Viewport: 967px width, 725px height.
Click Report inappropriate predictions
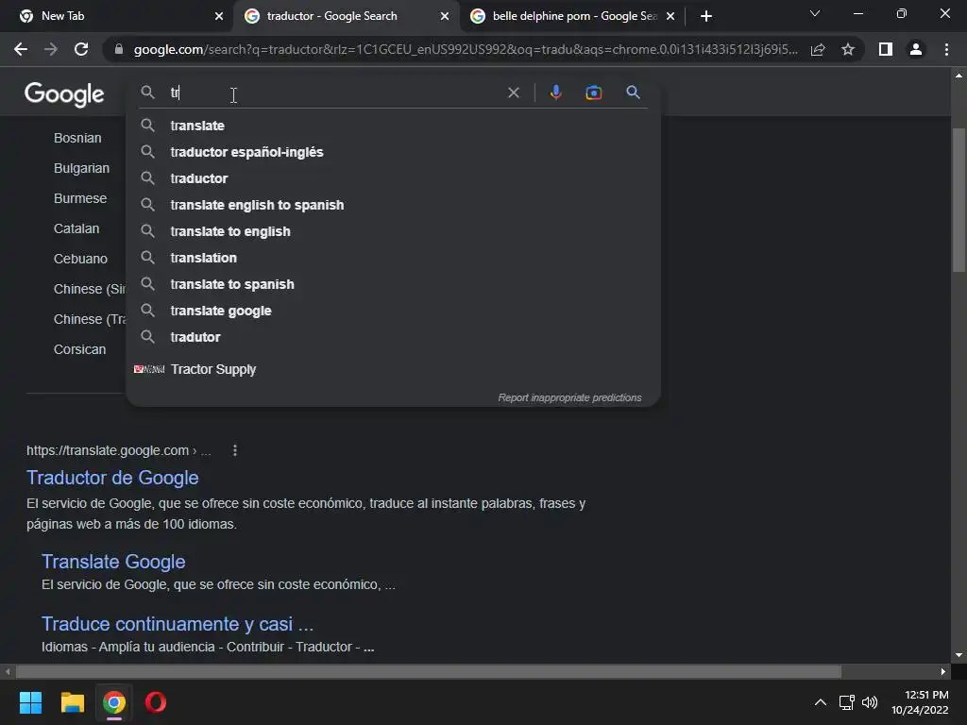569,398
